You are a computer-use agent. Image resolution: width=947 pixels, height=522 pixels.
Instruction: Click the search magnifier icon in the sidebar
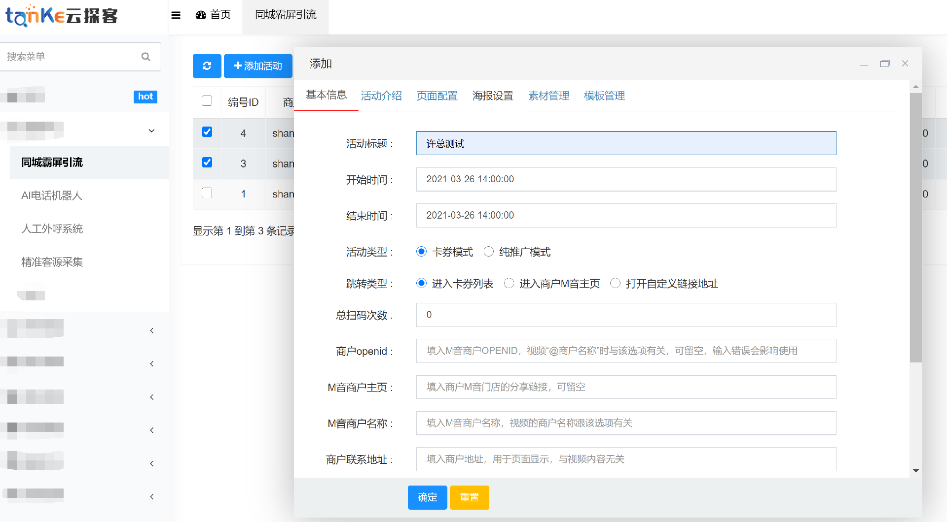pyautogui.click(x=146, y=57)
